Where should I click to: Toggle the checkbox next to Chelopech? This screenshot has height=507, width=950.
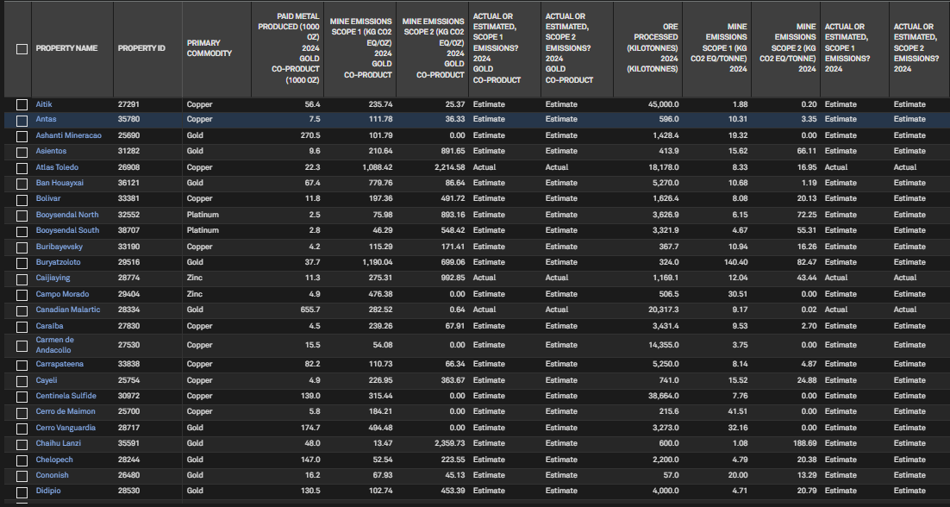tap(22, 460)
